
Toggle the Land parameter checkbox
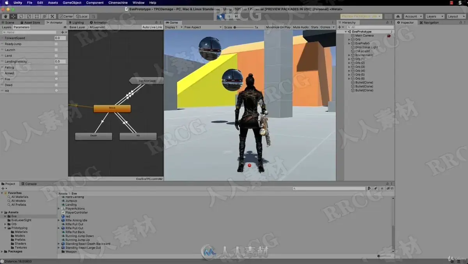(x=56, y=56)
